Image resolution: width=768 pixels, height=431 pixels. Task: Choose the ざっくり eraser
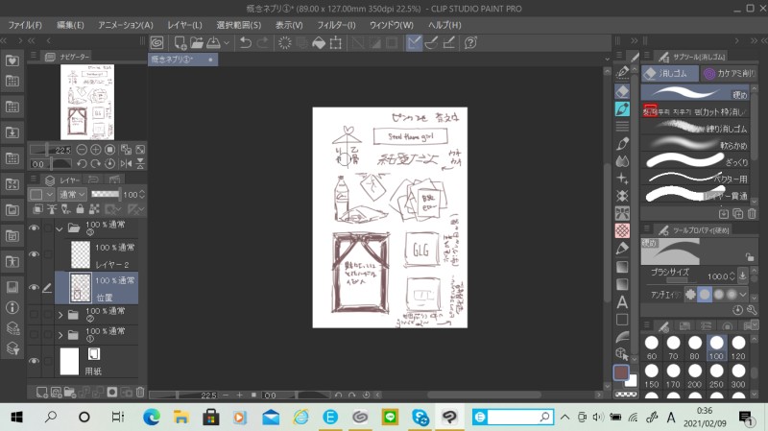point(695,161)
